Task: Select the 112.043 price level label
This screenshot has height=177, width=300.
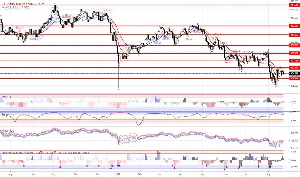Action: (x=295, y=26)
